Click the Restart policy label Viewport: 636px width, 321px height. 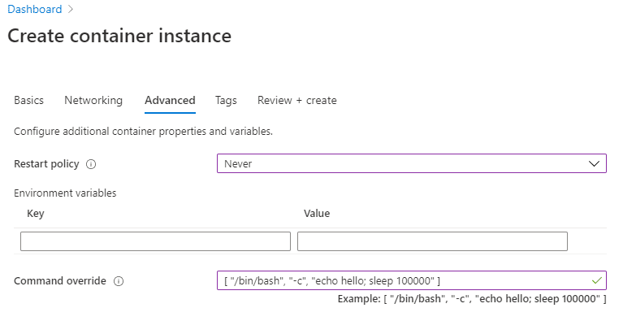click(46, 164)
